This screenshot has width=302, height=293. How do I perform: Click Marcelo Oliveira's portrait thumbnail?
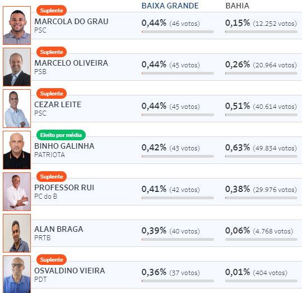click(17, 67)
